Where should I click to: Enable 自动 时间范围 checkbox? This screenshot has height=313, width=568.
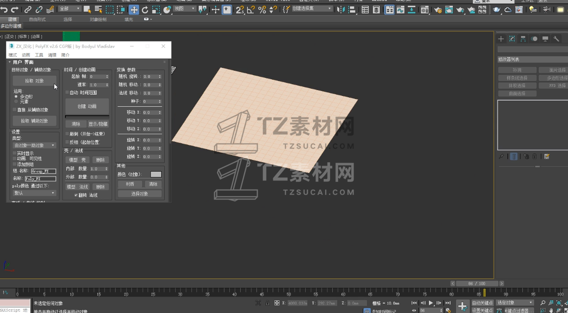67,93
